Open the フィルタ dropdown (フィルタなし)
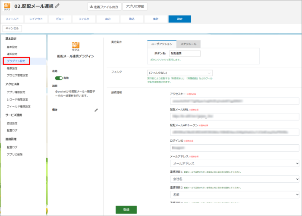The image size is (302, 216). coord(180,73)
